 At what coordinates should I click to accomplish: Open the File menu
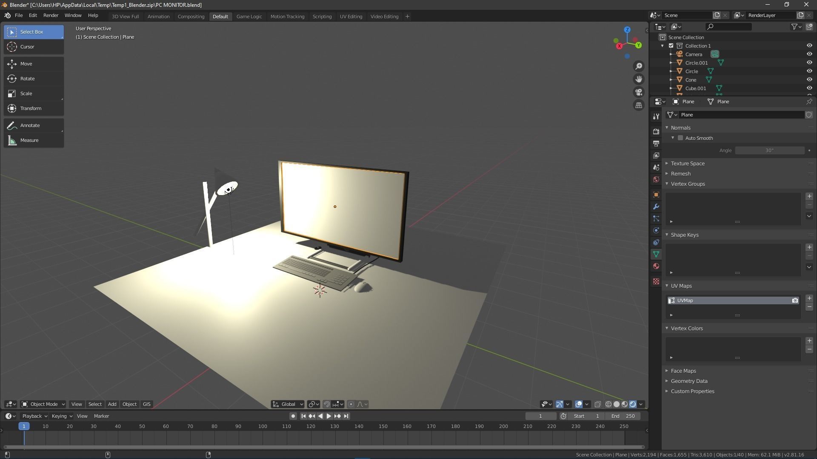(19, 15)
